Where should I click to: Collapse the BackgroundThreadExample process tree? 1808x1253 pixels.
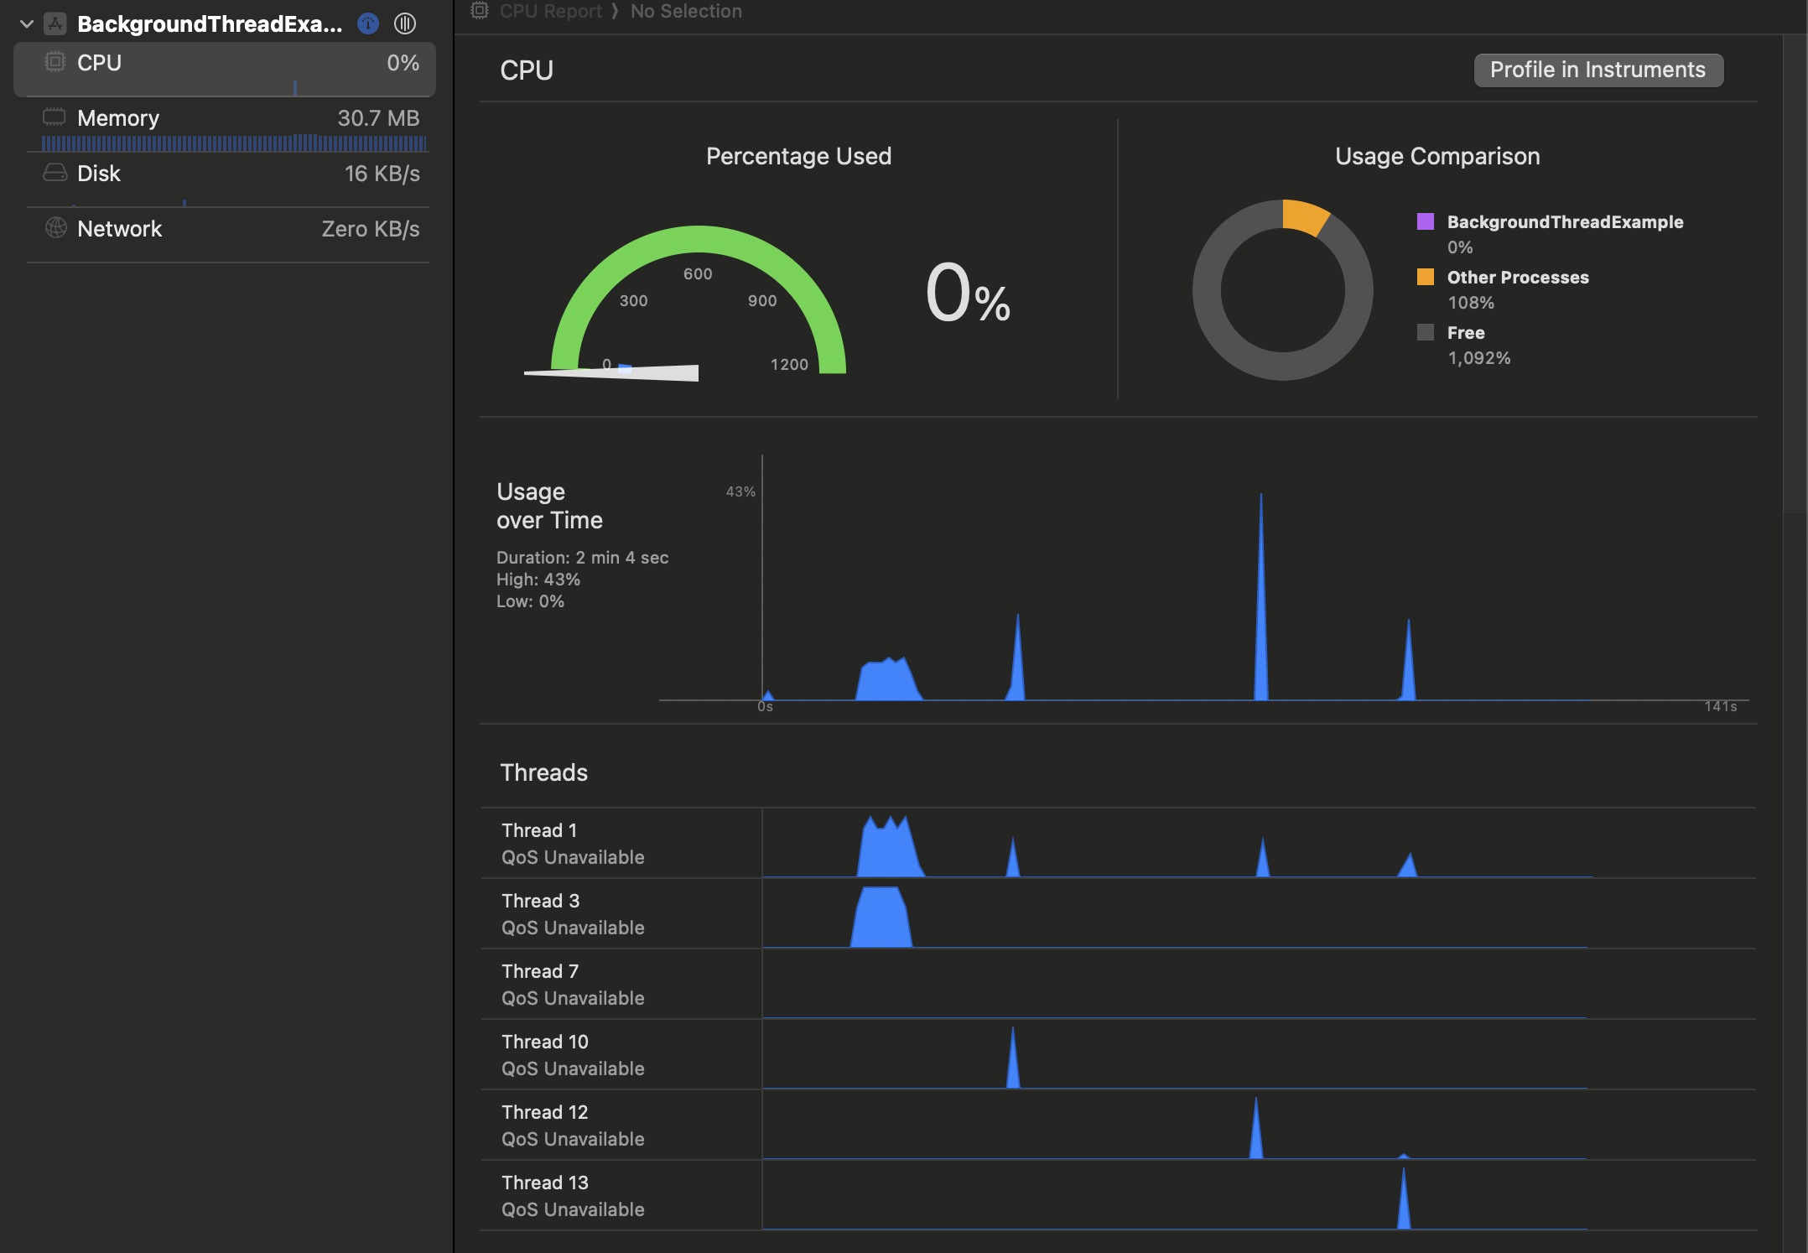click(x=27, y=23)
